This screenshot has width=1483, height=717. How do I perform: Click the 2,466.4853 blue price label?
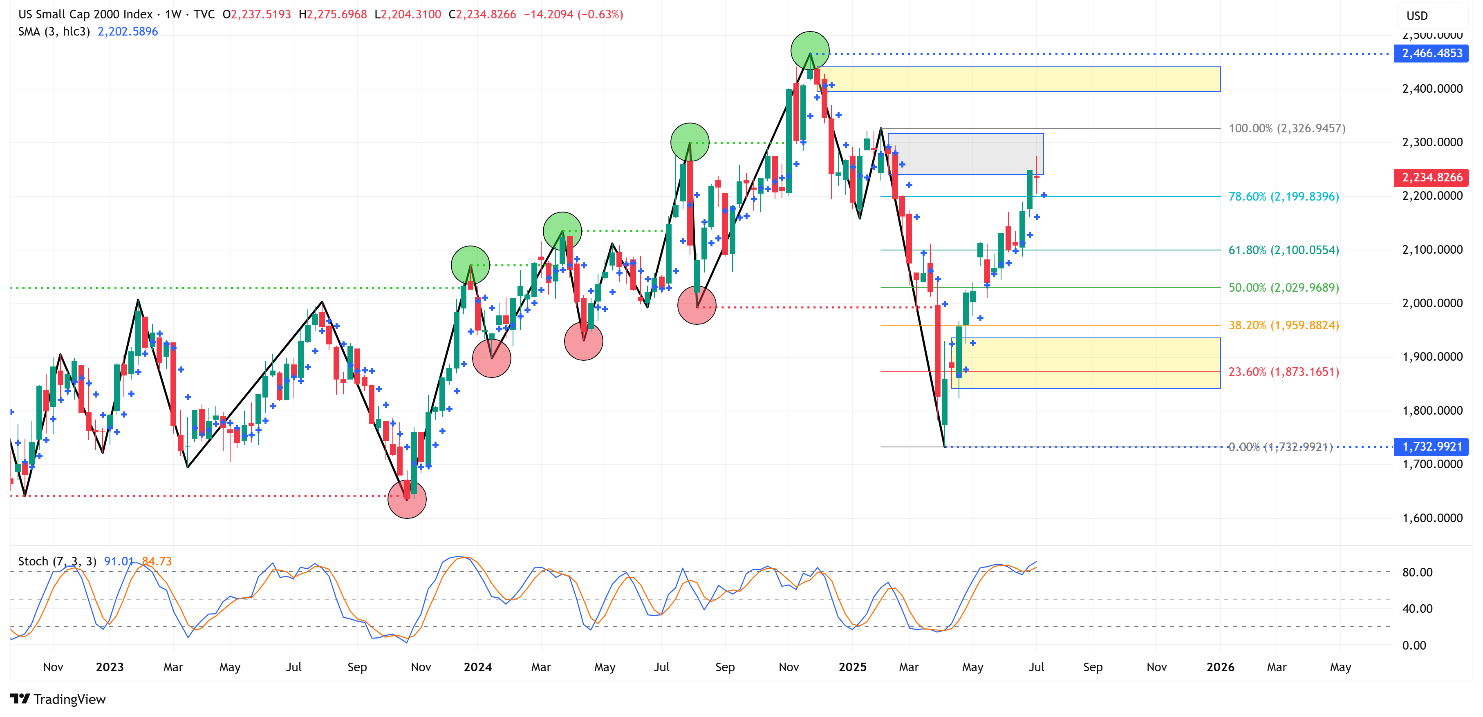pyautogui.click(x=1431, y=54)
